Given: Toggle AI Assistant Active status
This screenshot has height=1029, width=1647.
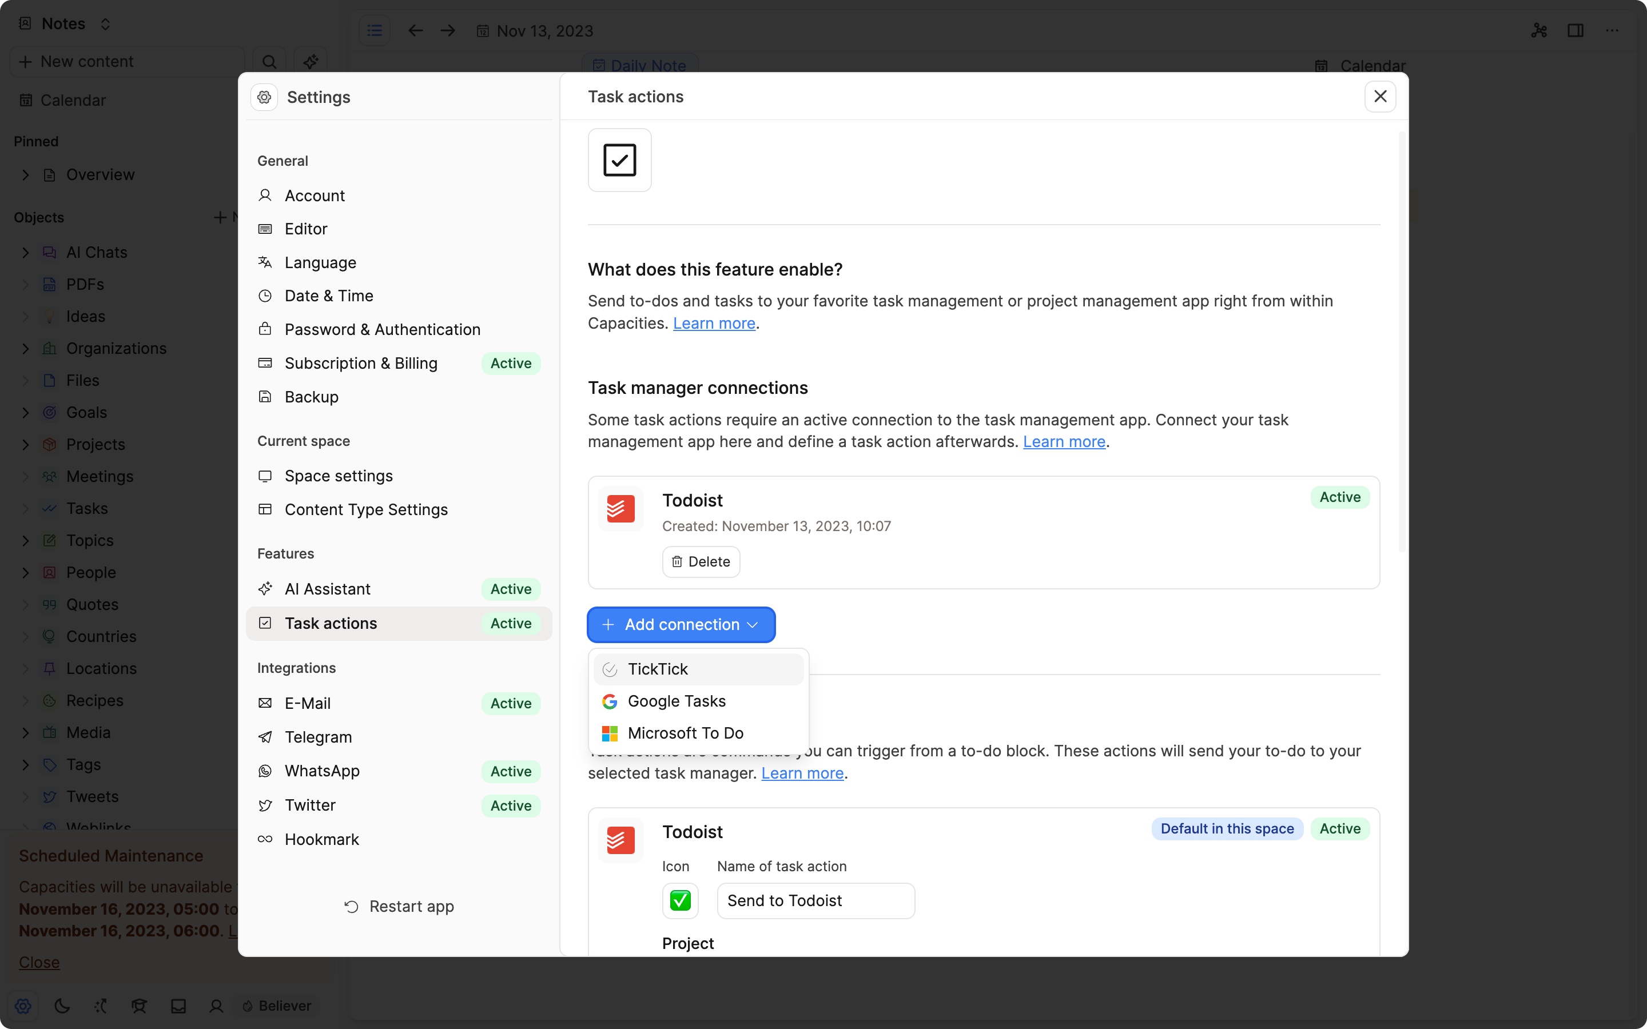Looking at the screenshot, I should [511, 589].
